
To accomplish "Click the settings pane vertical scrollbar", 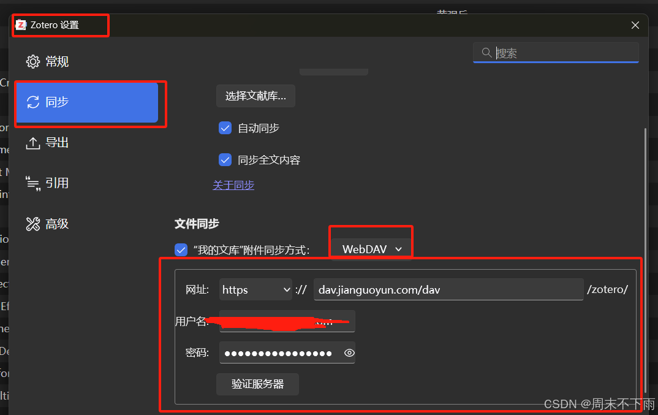I will [x=645, y=261].
